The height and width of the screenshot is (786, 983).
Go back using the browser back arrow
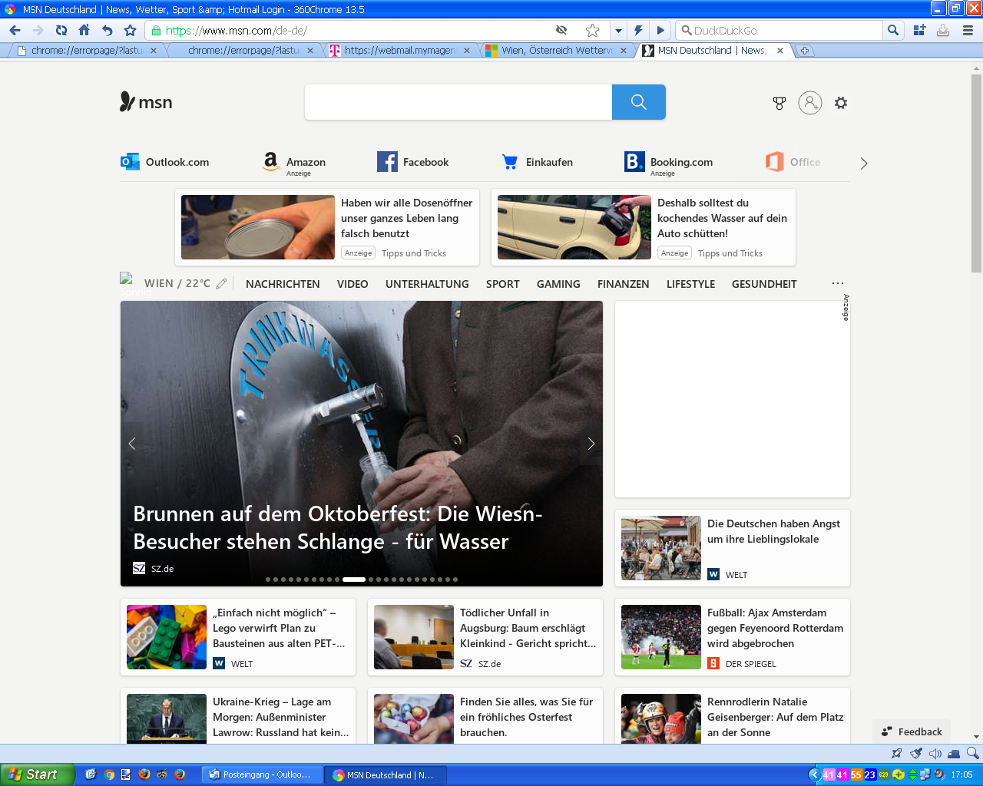pyautogui.click(x=15, y=31)
